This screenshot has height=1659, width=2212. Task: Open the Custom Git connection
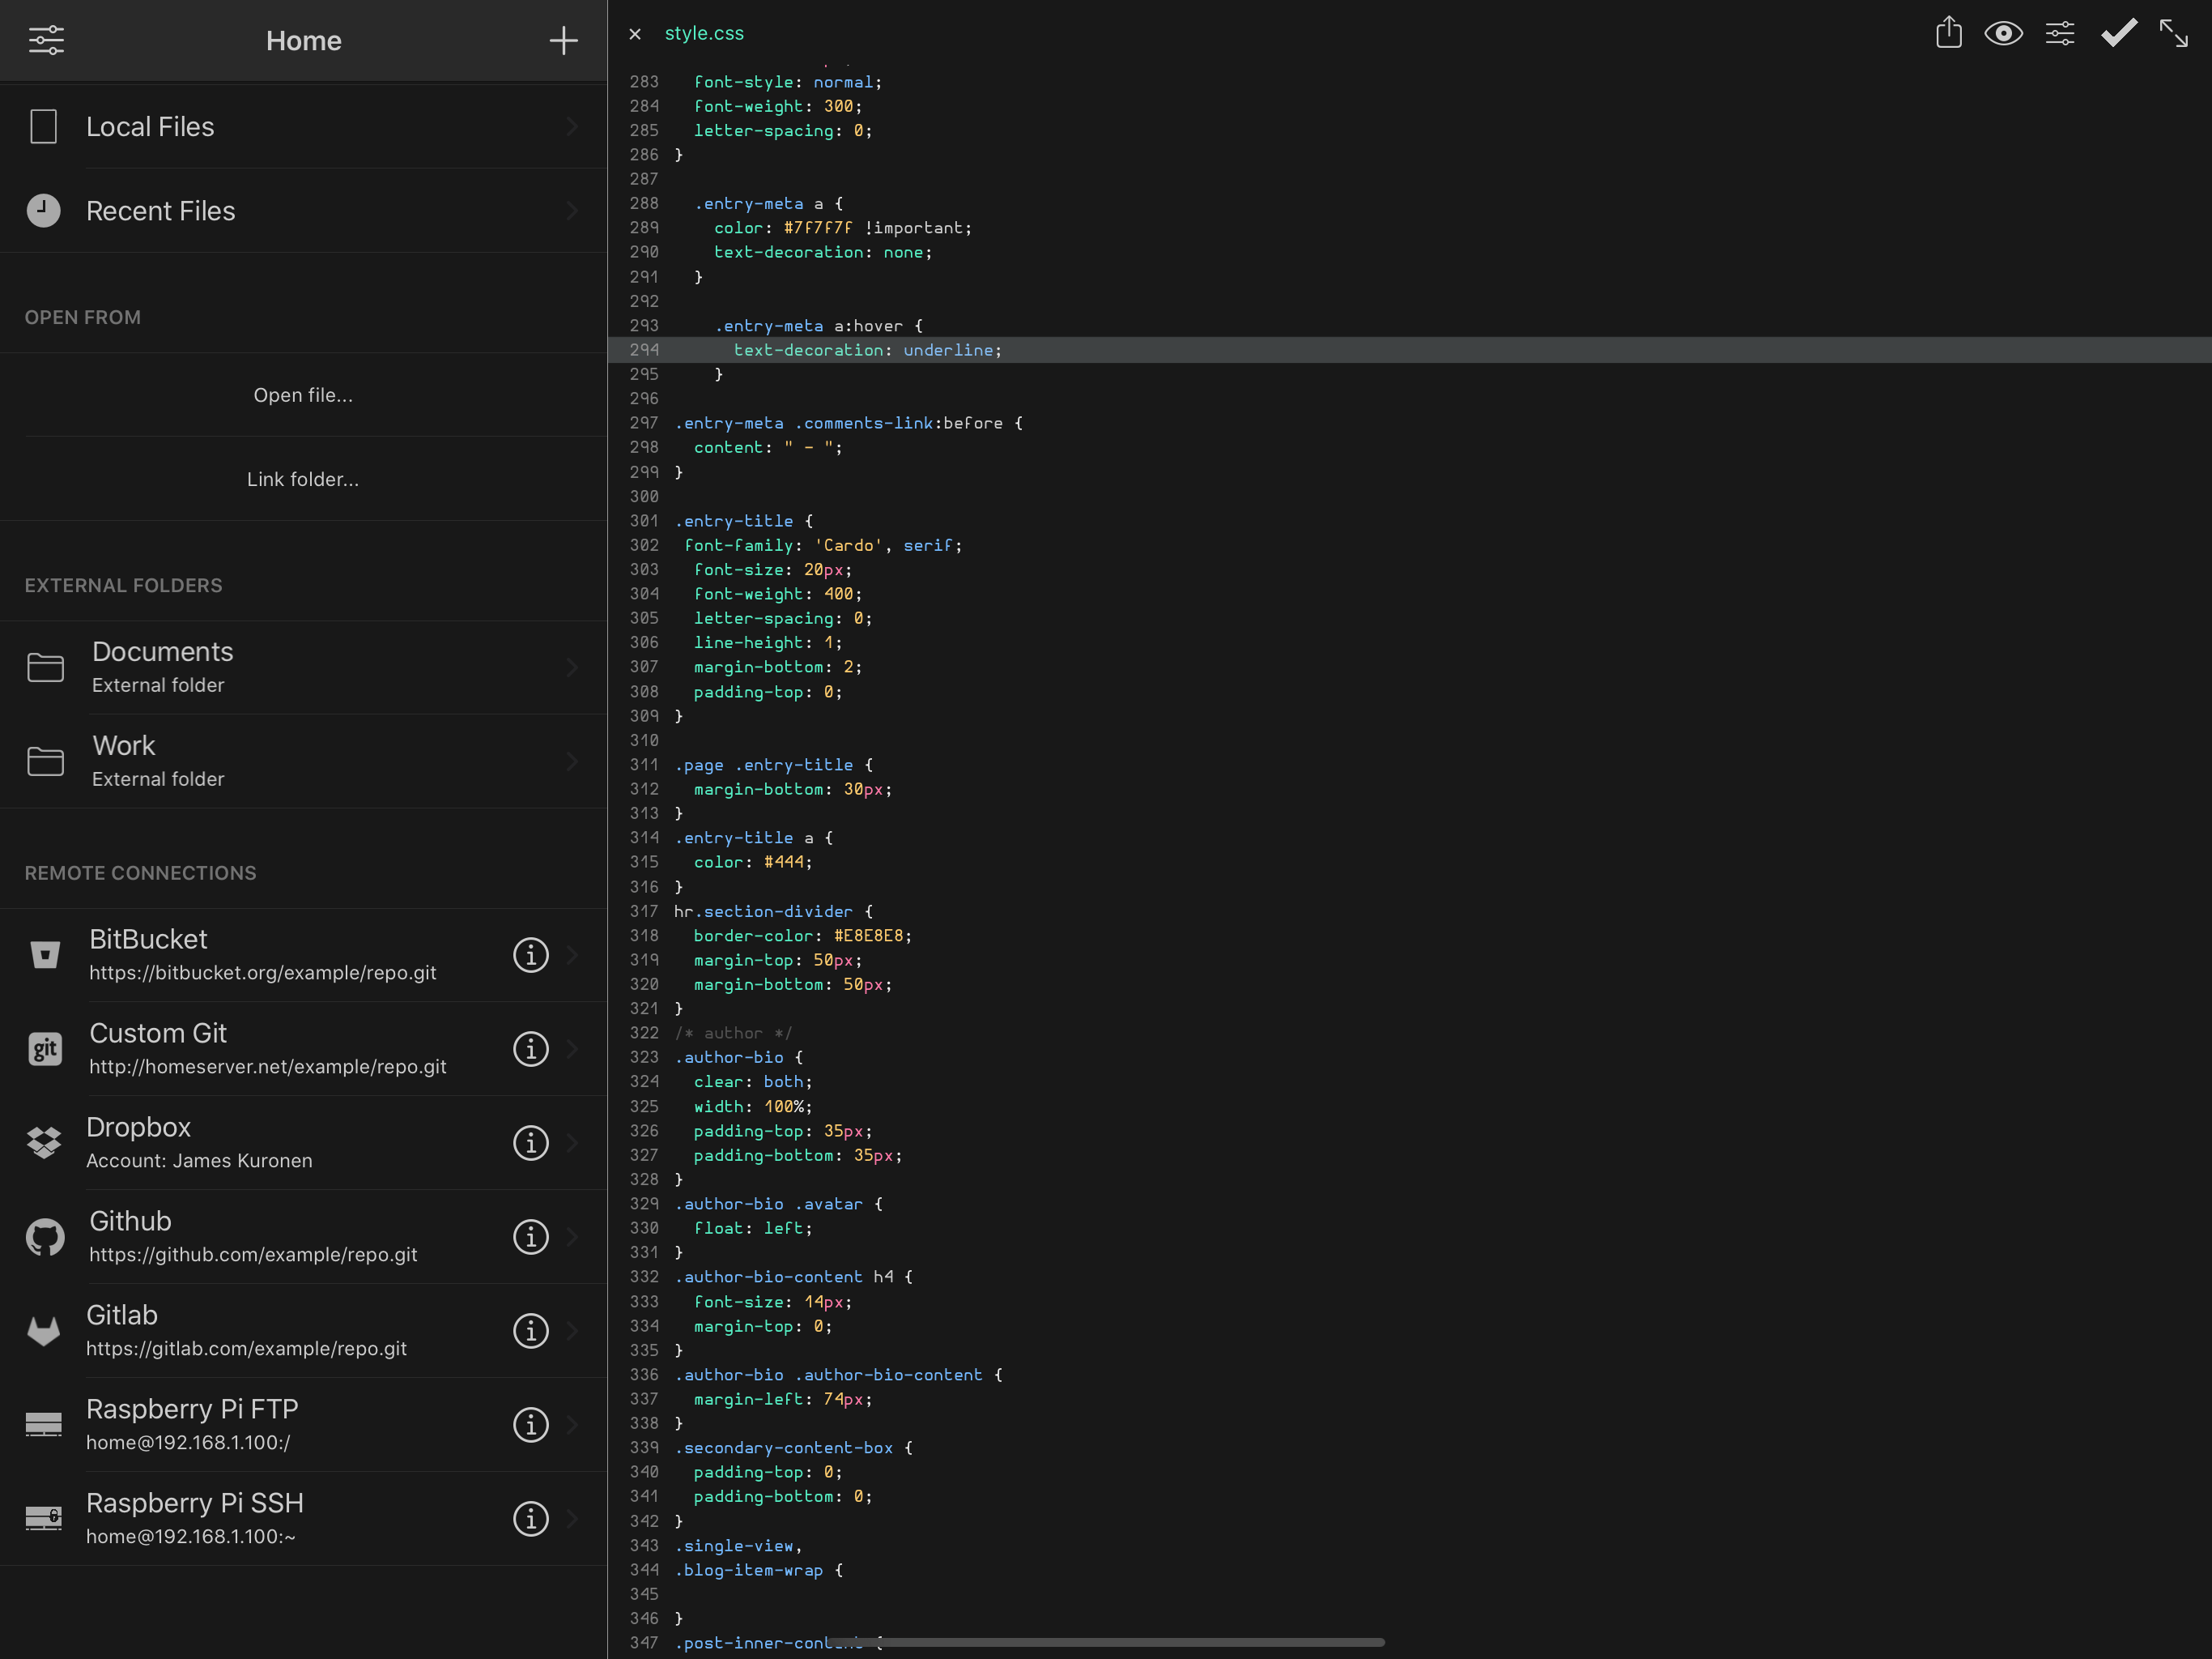point(303,1049)
